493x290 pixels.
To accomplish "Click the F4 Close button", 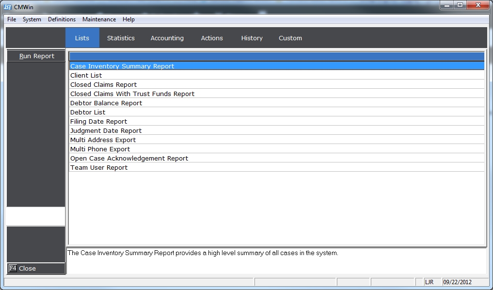I will [x=36, y=268].
